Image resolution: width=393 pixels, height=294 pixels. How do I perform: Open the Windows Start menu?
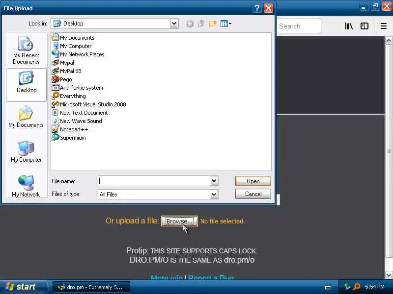click(x=23, y=287)
